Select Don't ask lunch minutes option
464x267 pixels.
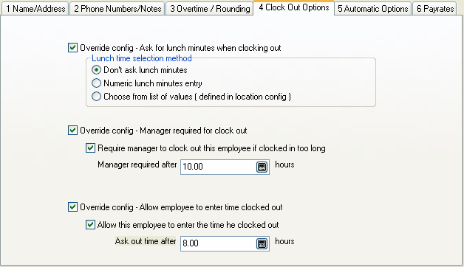[96, 70]
